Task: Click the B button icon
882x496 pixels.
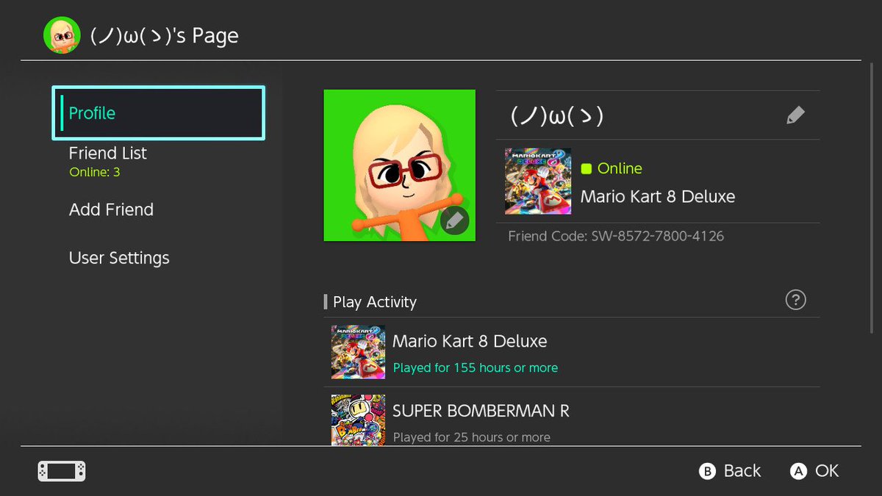Action: tap(707, 472)
